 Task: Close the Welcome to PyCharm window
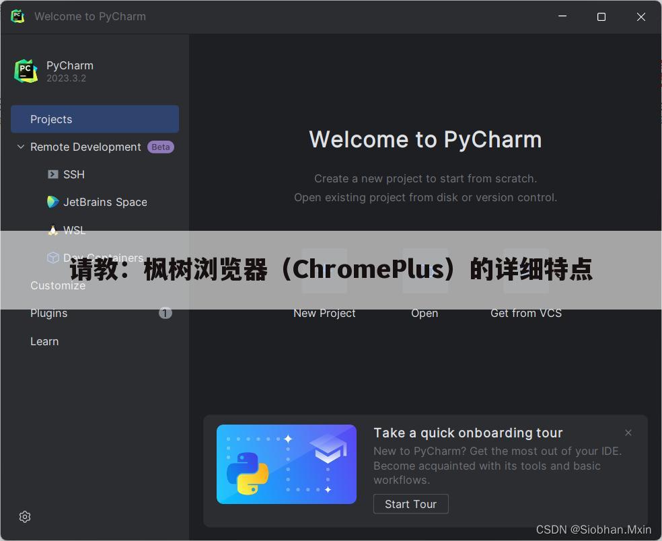click(x=641, y=16)
